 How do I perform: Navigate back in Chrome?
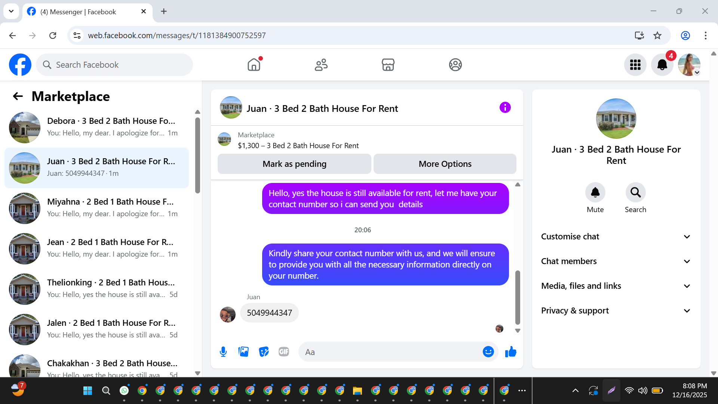click(12, 36)
